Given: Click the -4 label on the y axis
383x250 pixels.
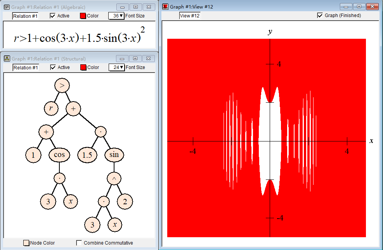Looking at the screenshot, I should click(x=280, y=218).
